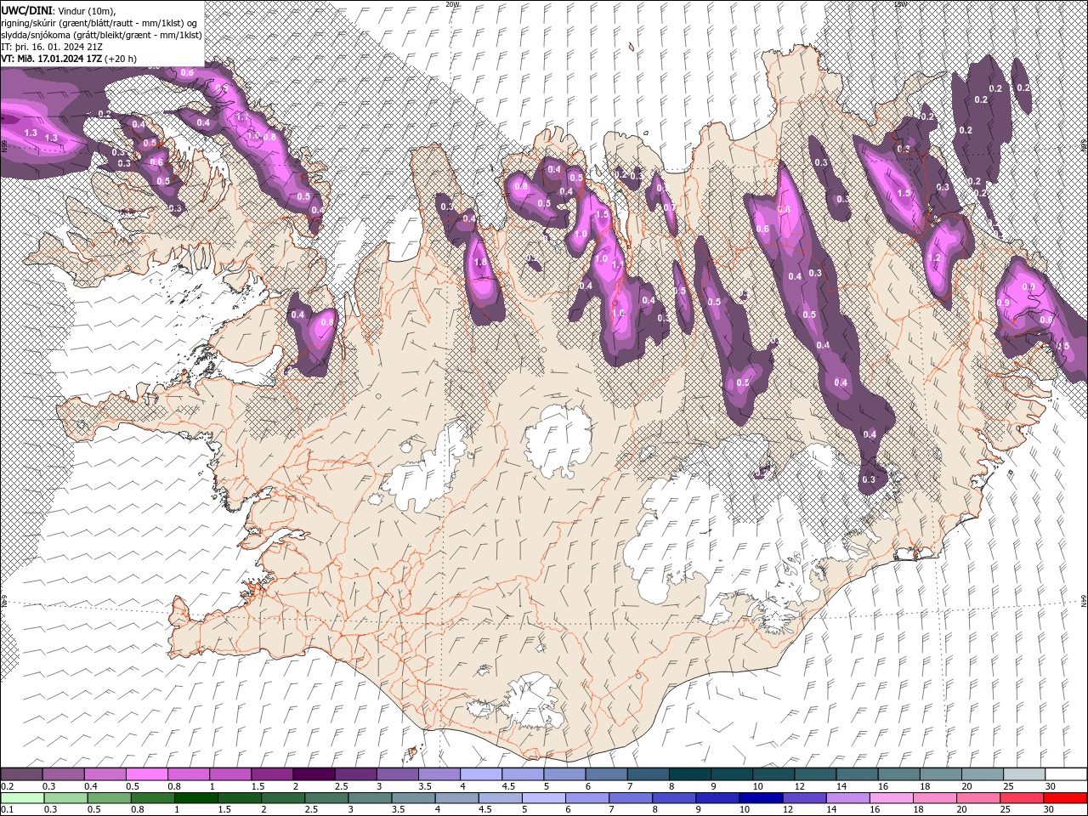Pick bright red lower legend swatch at 30

[x=1064, y=798]
